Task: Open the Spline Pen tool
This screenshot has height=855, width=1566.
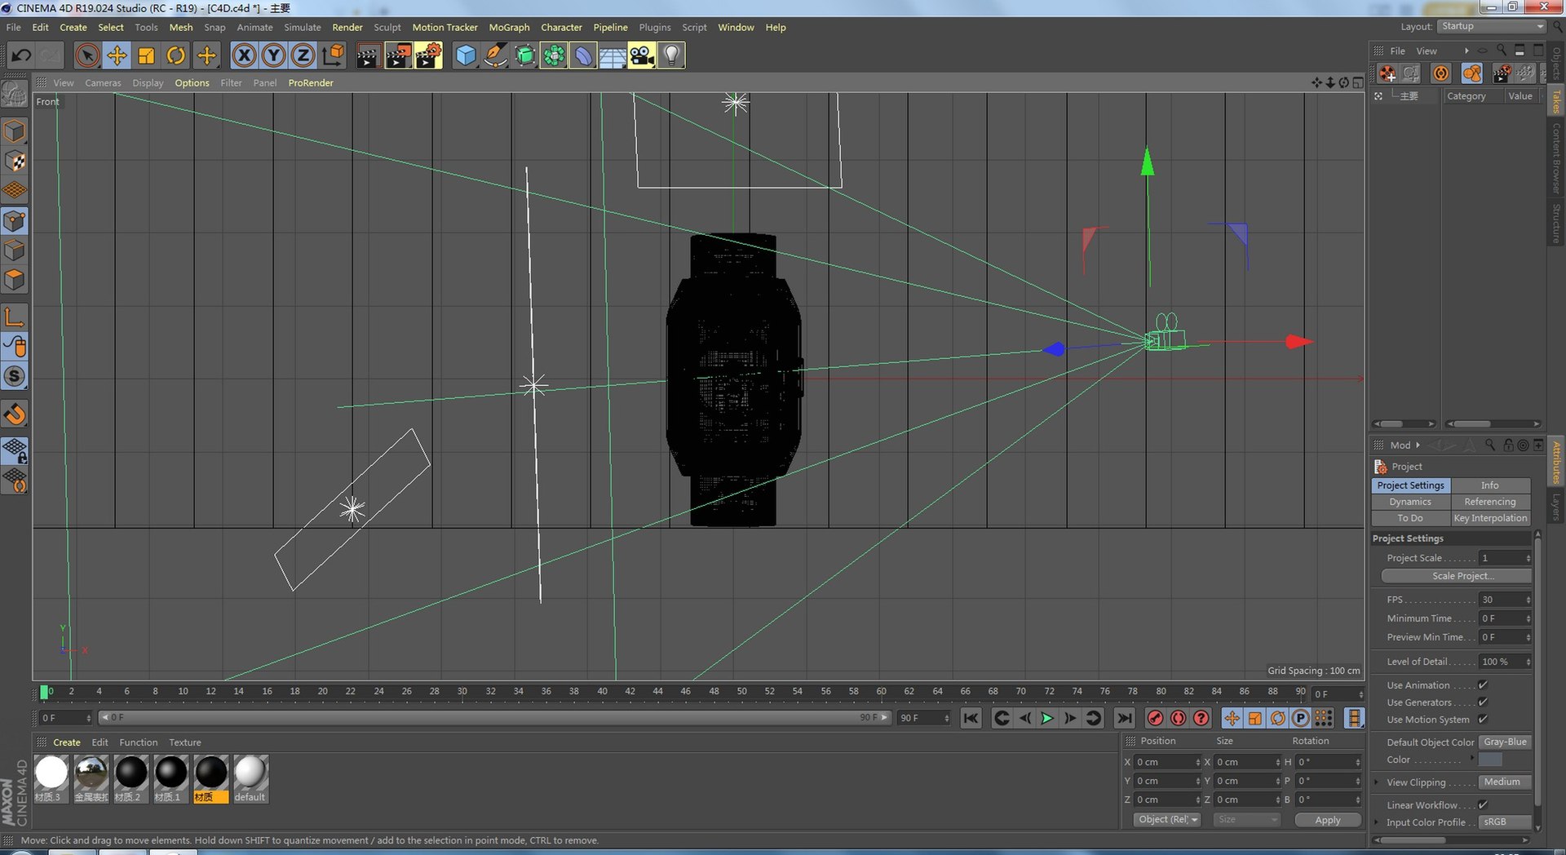Action: (495, 55)
